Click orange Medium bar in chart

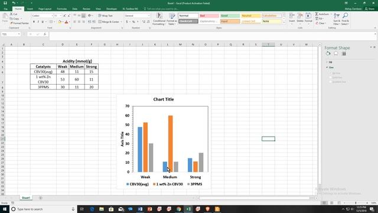click(171, 144)
